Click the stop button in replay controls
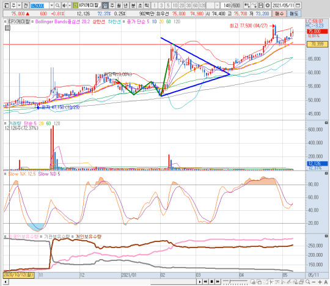330x286 pixels. (x=211, y=282)
